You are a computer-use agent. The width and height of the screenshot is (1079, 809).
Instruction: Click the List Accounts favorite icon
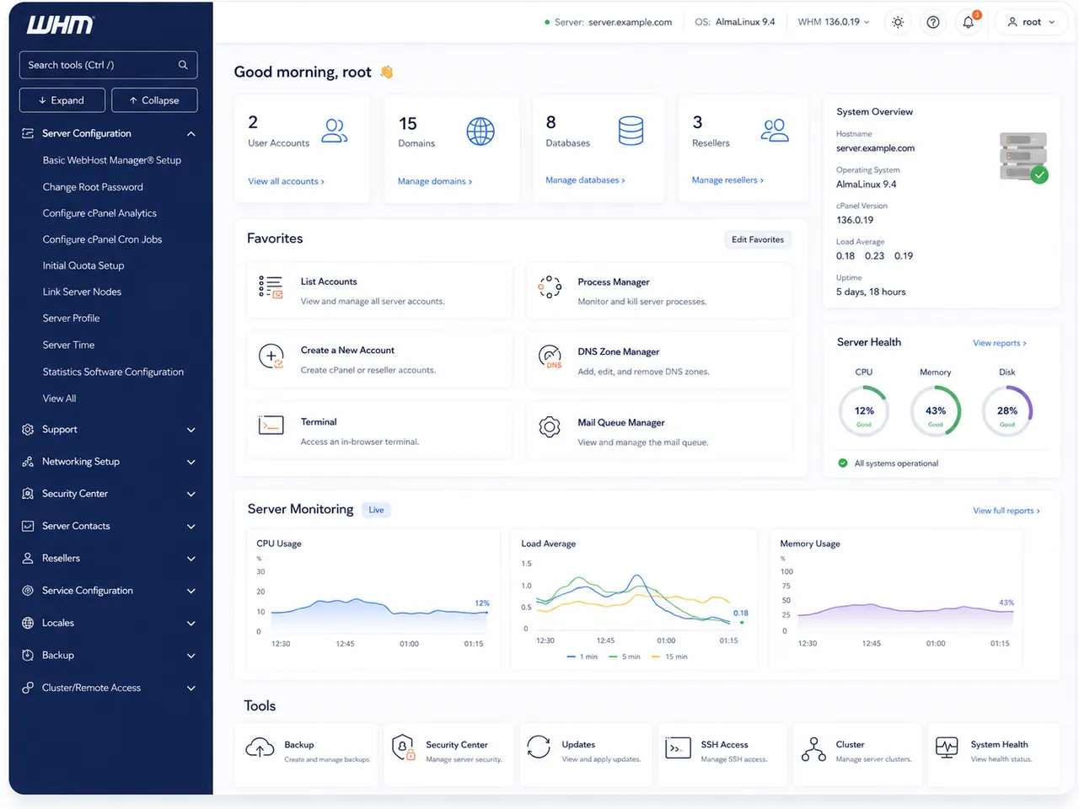click(x=271, y=287)
